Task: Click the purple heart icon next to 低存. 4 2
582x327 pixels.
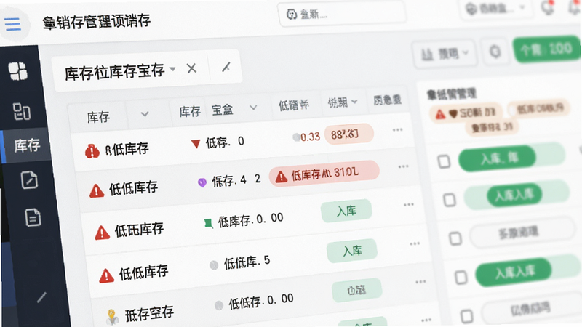Action: 202,182
